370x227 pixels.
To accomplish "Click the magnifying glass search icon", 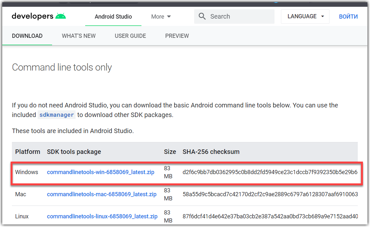I will pos(202,16).
